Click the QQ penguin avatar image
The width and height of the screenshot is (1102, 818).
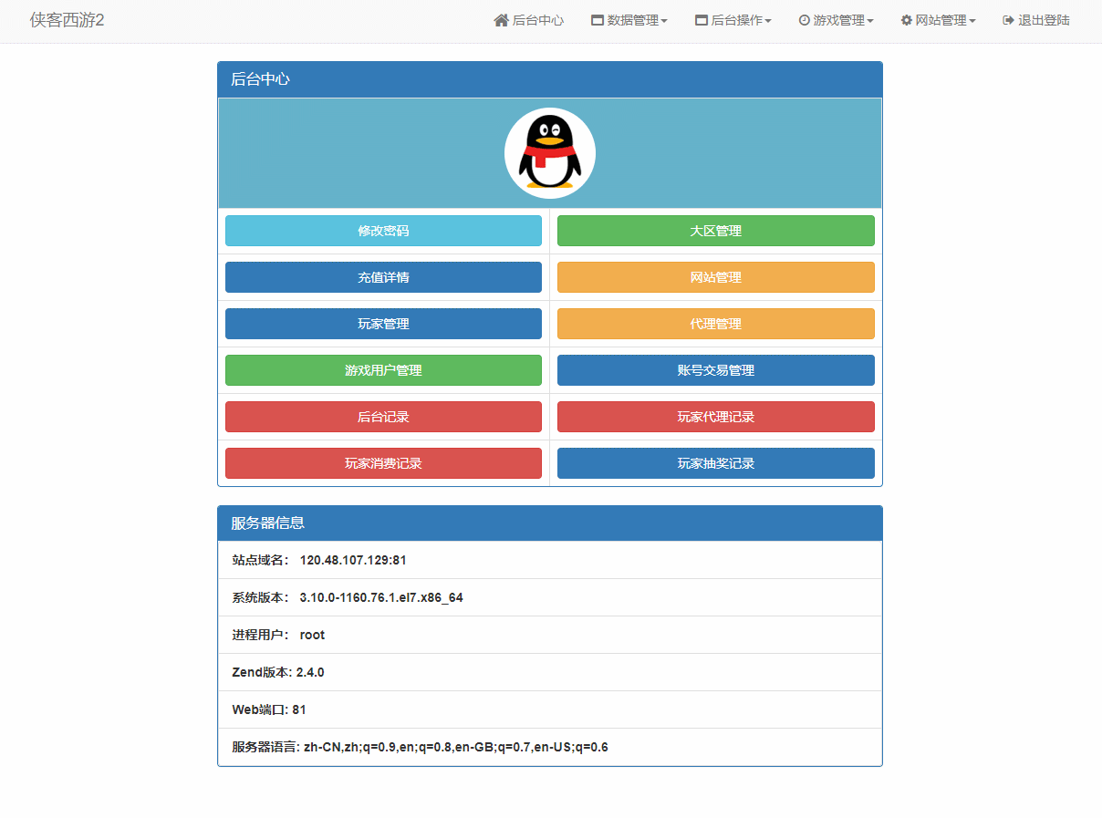pyautogui.click(x=550, y=152)
